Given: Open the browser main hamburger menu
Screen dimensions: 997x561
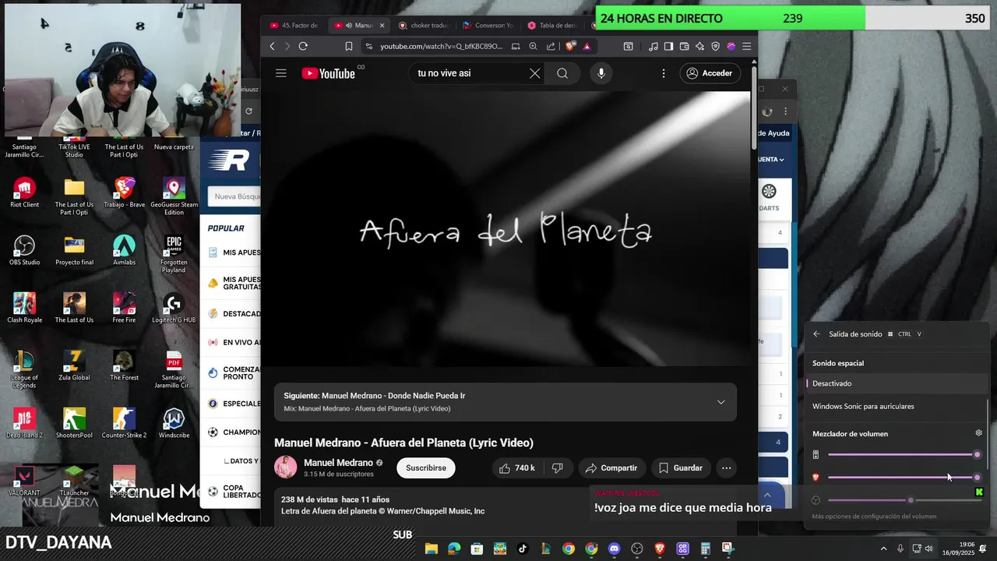Looking at the screenshot, I should coord(746,46).
